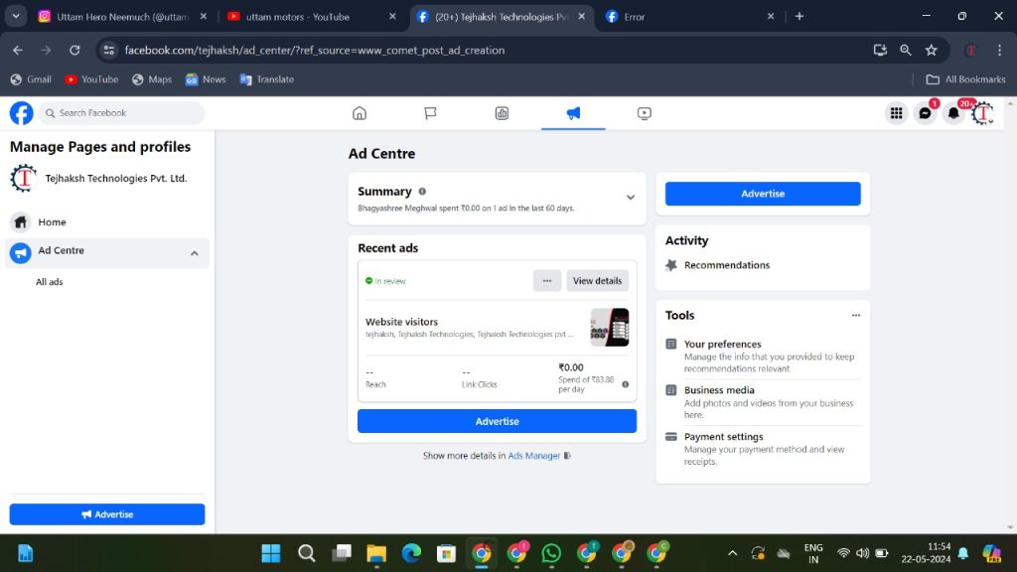The width and height of the screenshot is (1017, 572).
Task: Click the sidebar bottom Advertise button
Action: [x=107, y=514]
